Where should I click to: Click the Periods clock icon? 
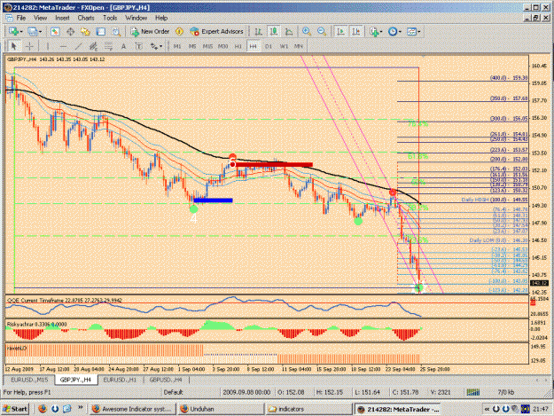click(393, 31)
